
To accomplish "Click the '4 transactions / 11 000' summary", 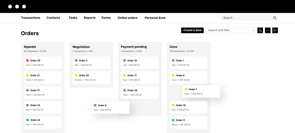I will point(131,51).
